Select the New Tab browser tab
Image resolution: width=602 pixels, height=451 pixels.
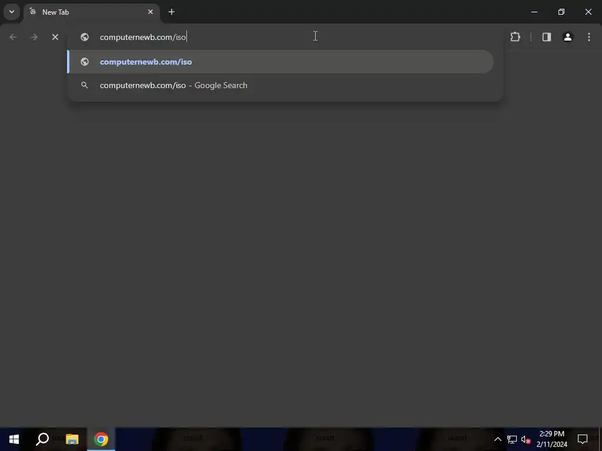(91, 12)
